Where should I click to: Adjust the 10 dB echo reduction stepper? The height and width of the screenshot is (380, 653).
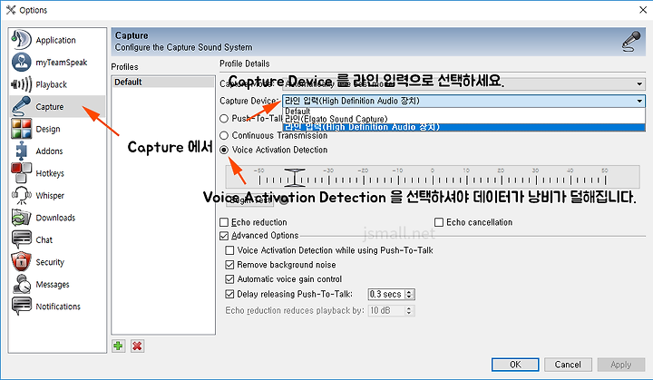[x=409, y=310]
